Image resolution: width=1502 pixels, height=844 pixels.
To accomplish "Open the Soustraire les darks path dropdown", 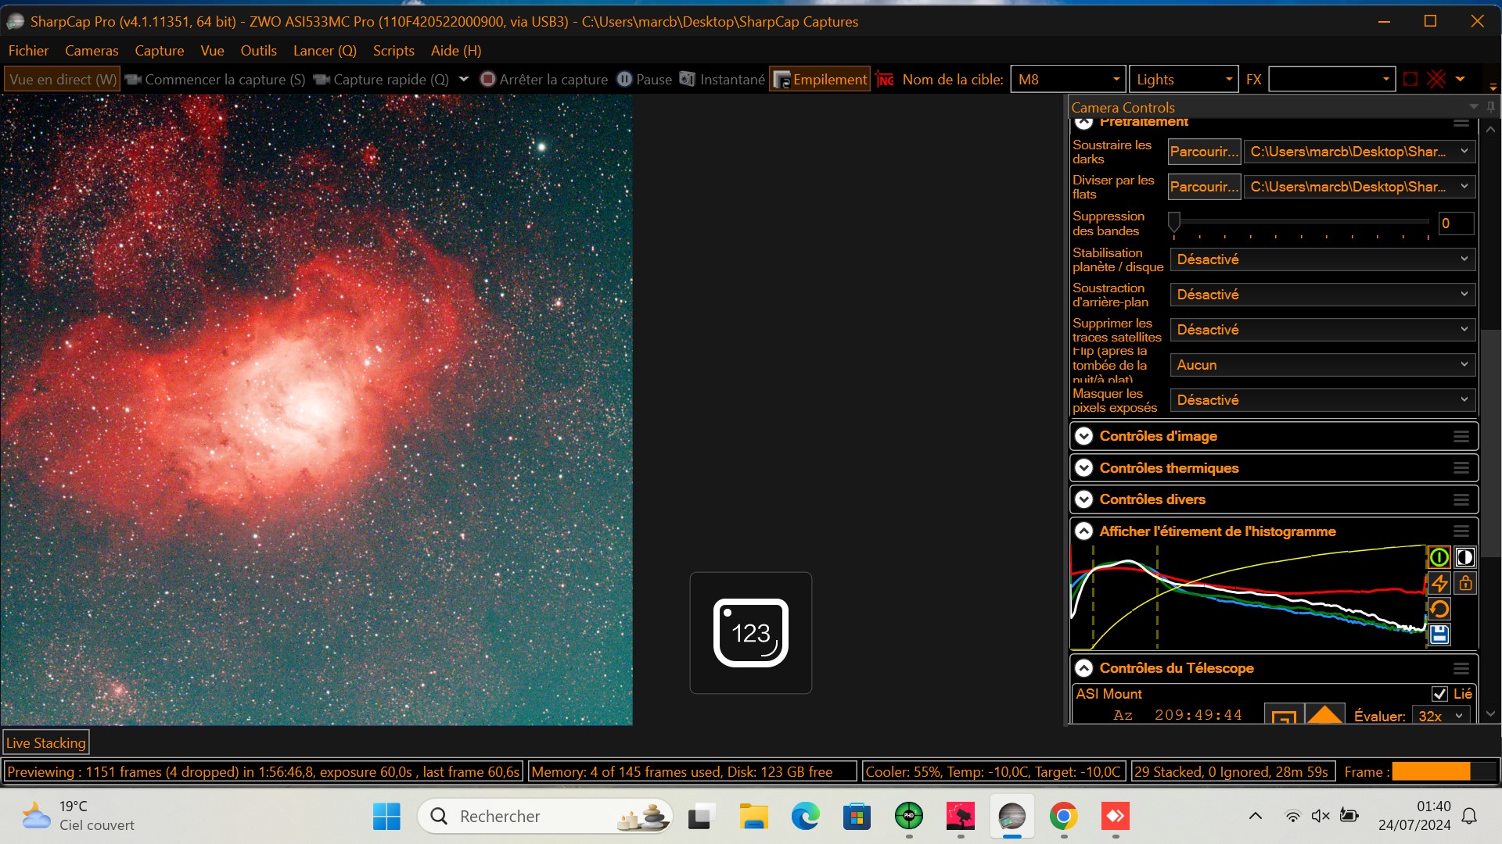I will [1360, 152].
